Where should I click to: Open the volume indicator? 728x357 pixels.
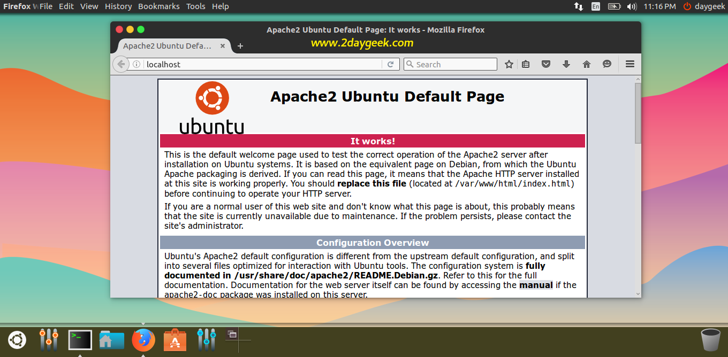click(632, 6)
